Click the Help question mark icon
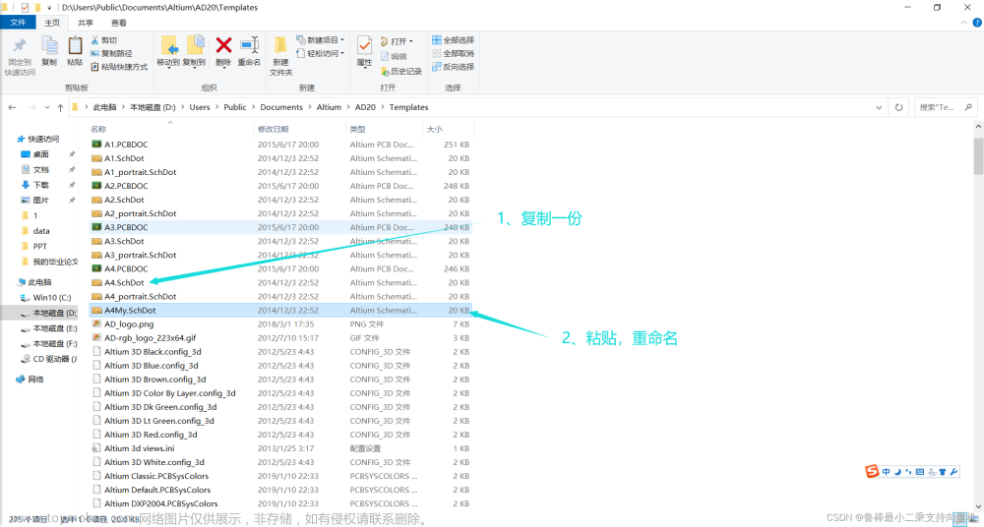The width and height of the screenshot is (984, 527). coord(978,24)
